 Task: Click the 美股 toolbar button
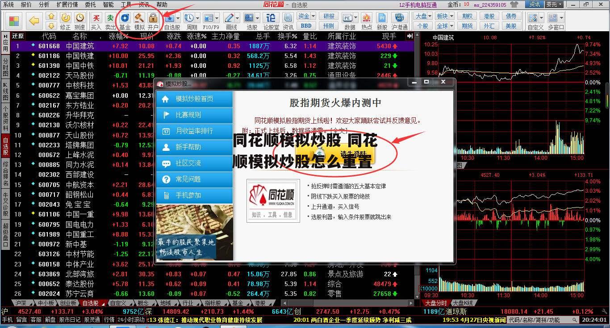[x=511, y=26]
